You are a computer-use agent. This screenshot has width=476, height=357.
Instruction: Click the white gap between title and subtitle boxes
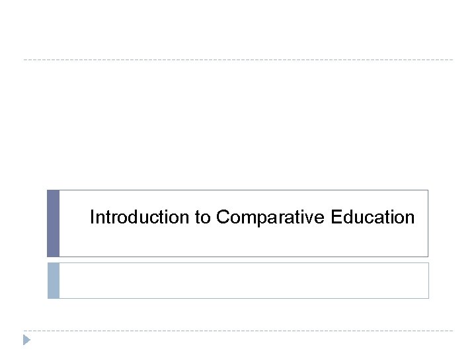coord(238,260)
